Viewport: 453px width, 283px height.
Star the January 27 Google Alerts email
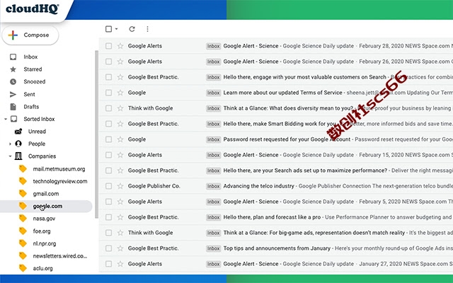(x=120, y=264)
